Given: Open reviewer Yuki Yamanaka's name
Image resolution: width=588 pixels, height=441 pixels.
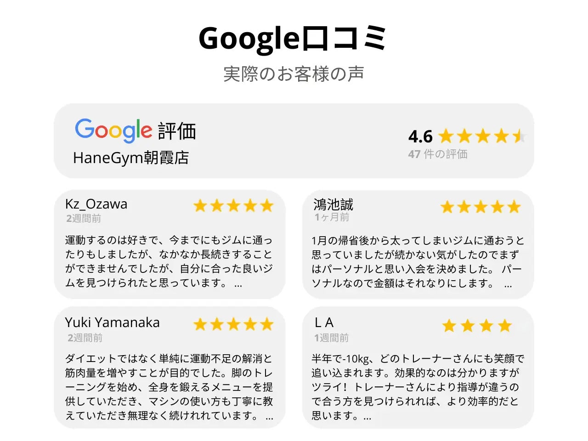Looking at the screenshot, I should coord(113,322).
